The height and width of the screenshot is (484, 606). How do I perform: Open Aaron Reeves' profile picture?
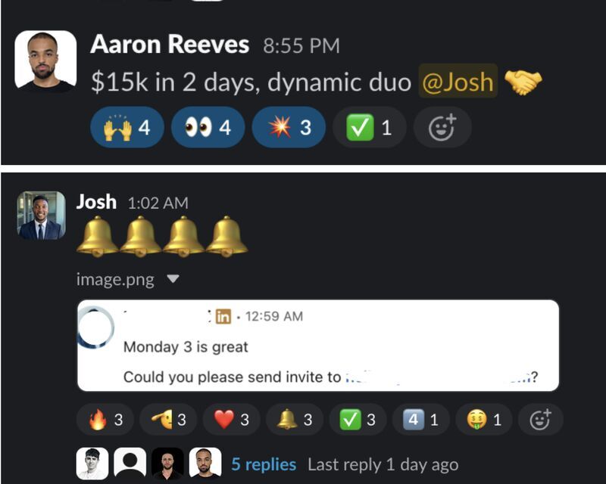[45, 60]
